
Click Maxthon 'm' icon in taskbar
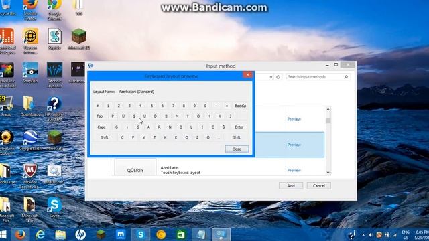click(x=121, y=234)
